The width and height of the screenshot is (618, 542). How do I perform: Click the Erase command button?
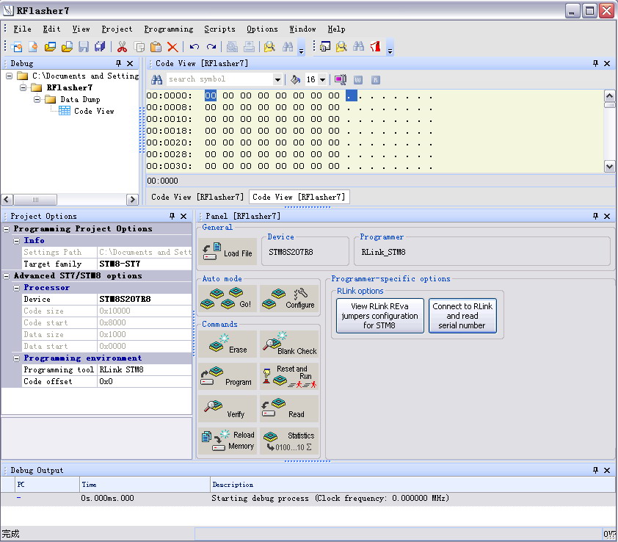pos(228,344)
